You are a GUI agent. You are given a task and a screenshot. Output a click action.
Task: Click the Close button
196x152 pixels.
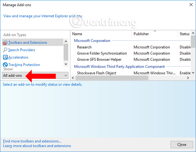pos(182,145)
